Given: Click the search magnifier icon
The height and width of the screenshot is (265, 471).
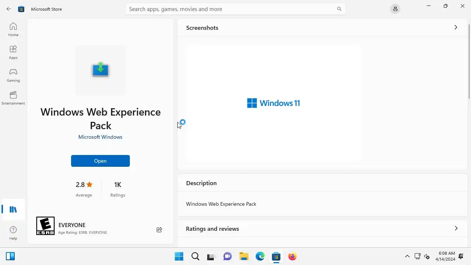Looking at the screenshot, I should pyautogui.click(x=339, y=9).
